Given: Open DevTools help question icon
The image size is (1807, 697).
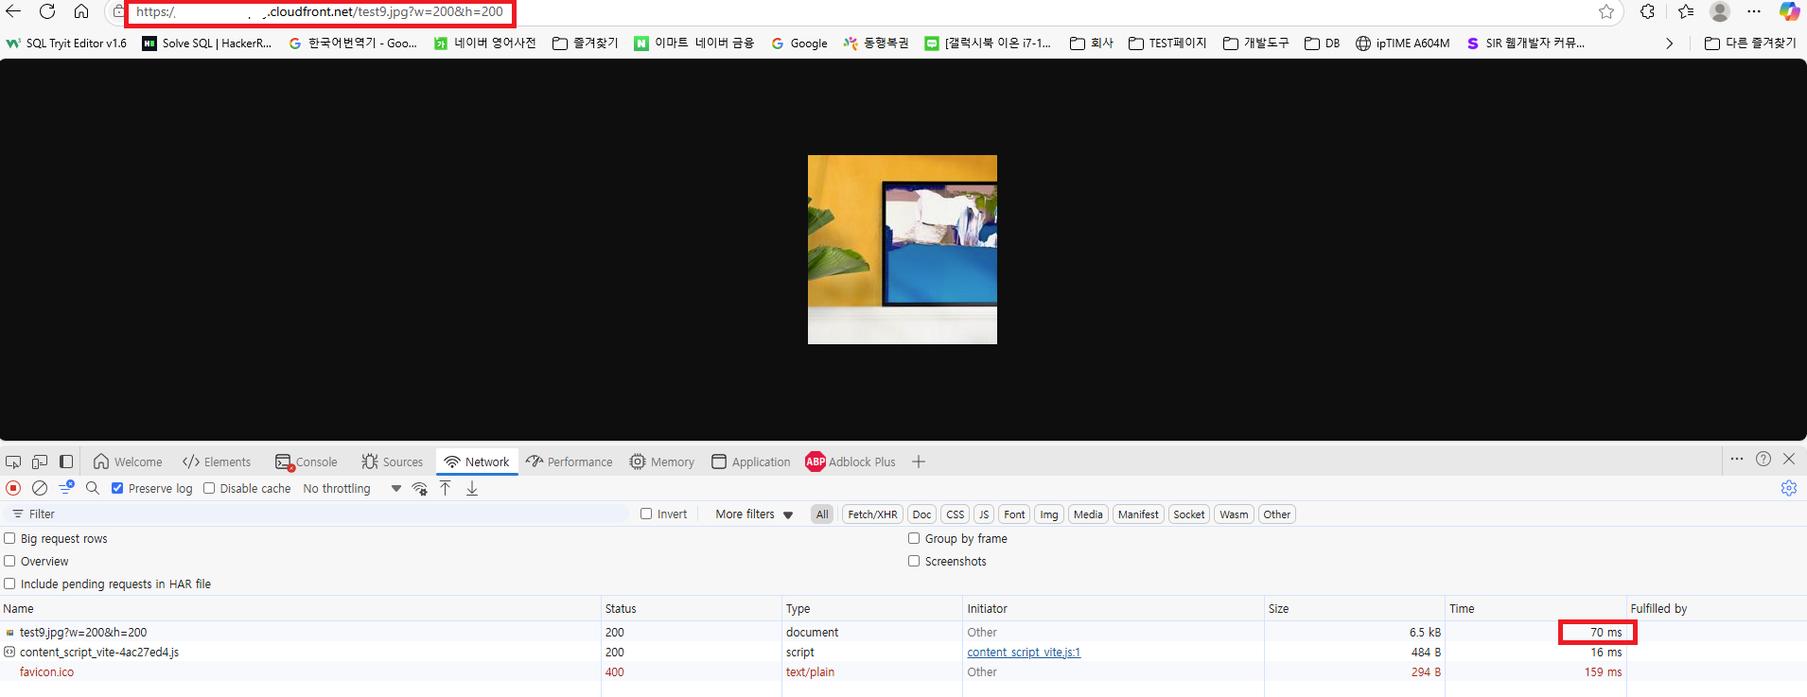Looking at the screenshot, I should click(x=1763, y=459).
